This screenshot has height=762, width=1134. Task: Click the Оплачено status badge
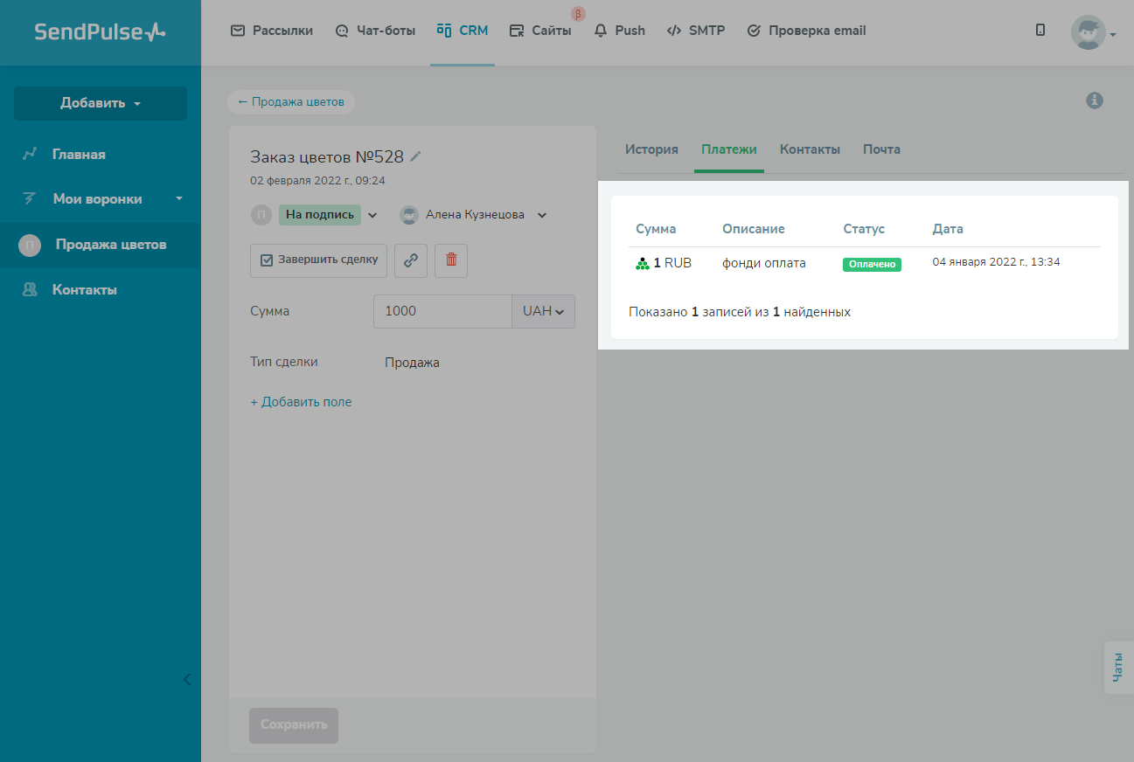[x=872, y=264]
